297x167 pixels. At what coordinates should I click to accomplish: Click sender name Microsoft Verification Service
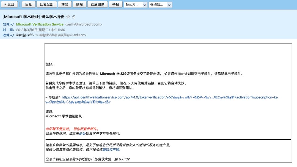[x=40, y=24]
